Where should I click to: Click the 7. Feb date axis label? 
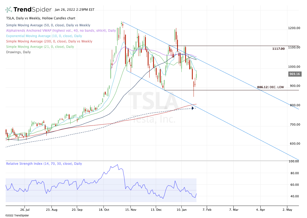(x=207, y=210)
